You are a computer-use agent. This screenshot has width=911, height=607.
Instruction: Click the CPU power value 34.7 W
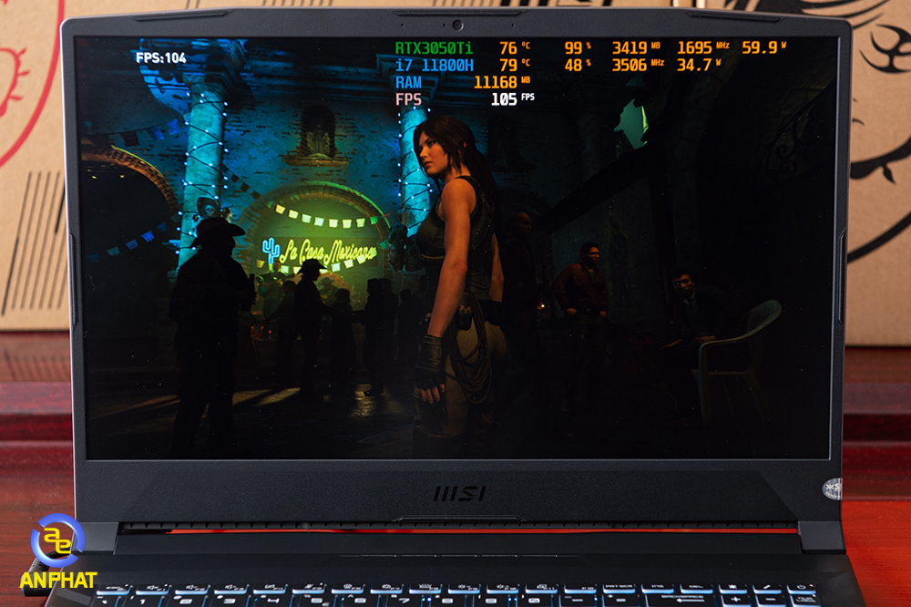(x=699, y=65)
